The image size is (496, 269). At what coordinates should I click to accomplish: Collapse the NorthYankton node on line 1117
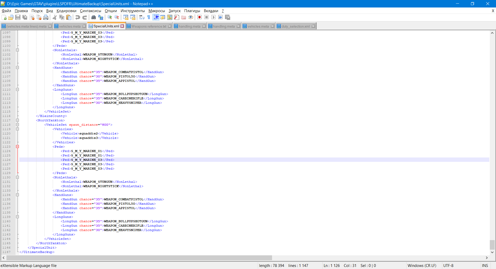(x=18, y=120)
